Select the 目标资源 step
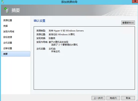138x101 pixels. coord(7,37)
